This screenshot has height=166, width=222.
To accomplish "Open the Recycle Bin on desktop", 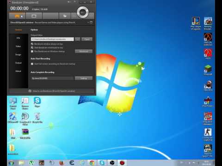I will (37, 118).
